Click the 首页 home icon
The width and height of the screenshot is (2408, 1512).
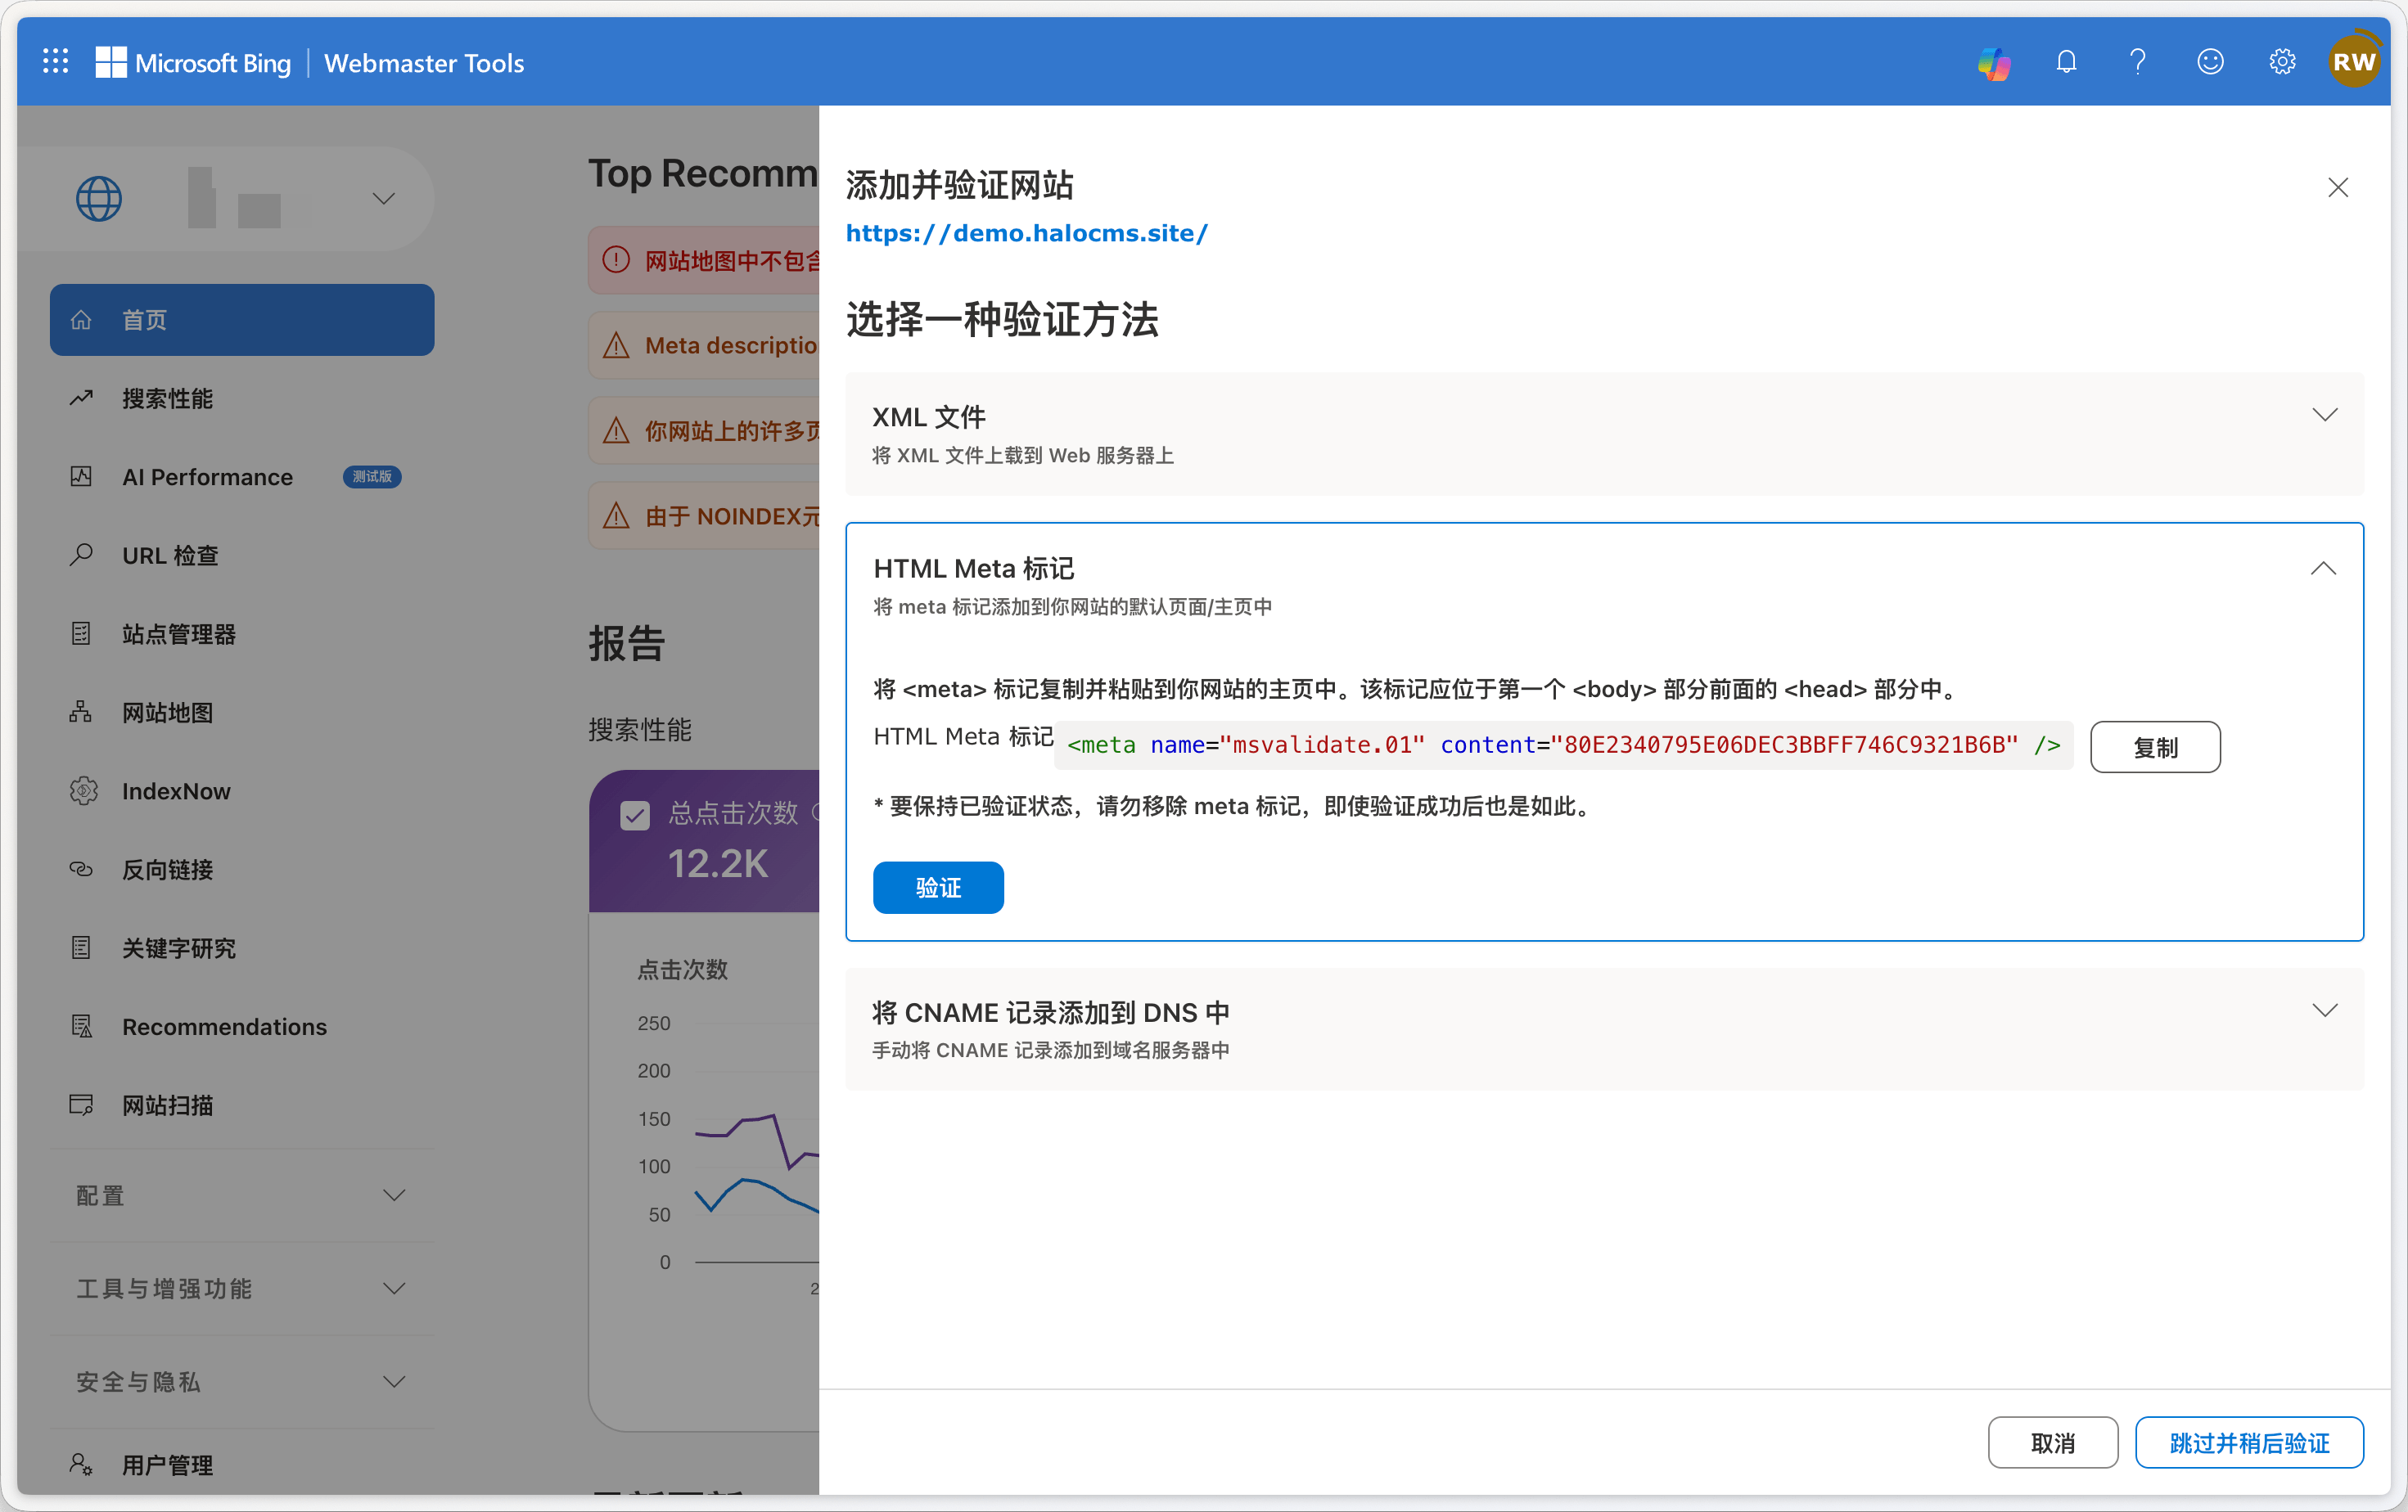pos(81,320)
